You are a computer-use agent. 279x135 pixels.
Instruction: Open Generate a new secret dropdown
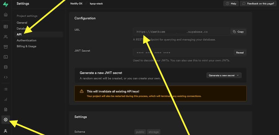pyautogui.click(x=224, y=75)
